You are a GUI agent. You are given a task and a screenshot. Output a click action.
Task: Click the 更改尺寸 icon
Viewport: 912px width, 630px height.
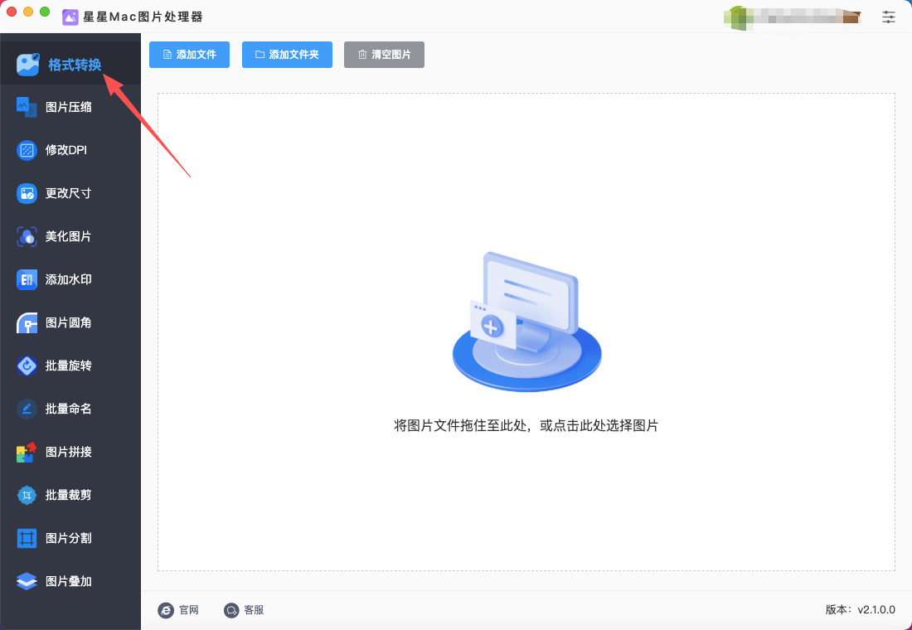pyautogui.click(x=27, y=193)
